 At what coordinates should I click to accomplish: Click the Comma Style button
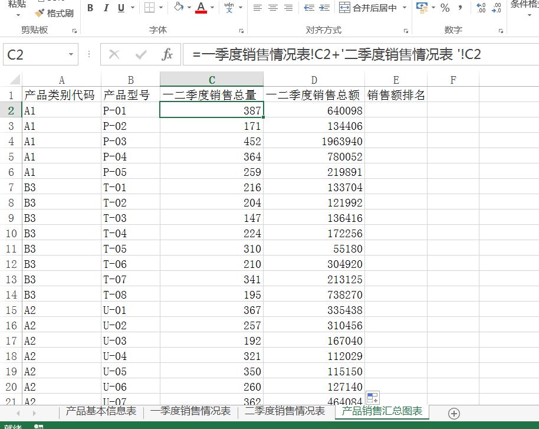click(461, 8)
